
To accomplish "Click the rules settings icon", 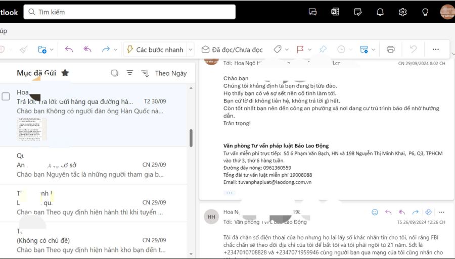I will (364, 49).
